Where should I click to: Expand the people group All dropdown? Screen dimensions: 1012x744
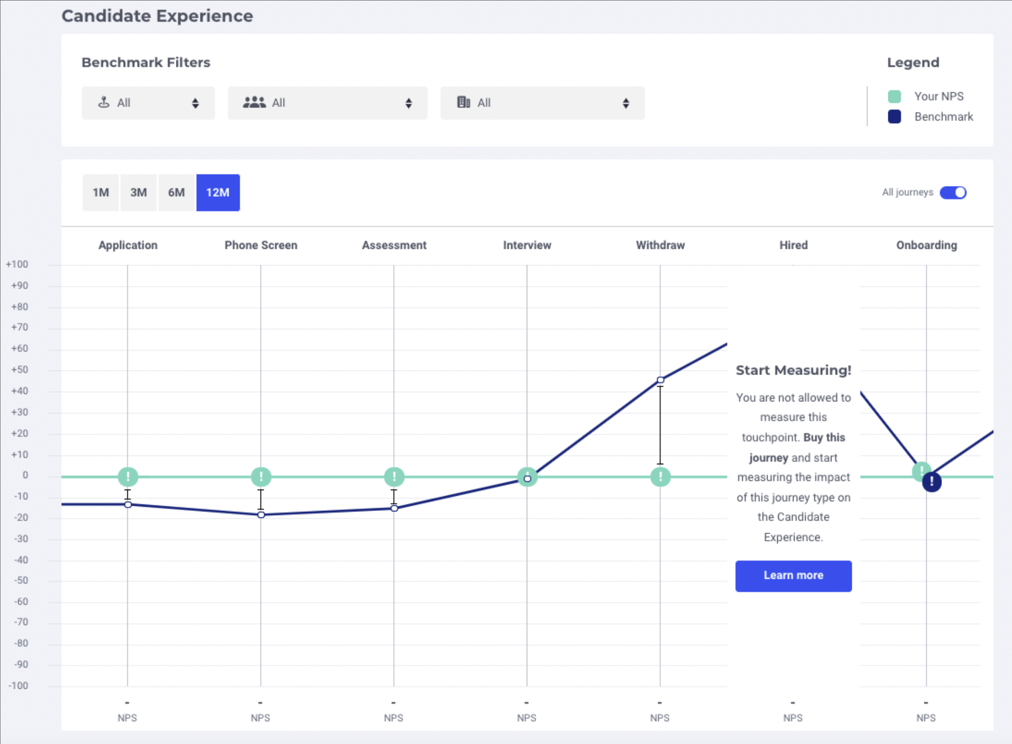pyautogui.click(x=328, y=103)
